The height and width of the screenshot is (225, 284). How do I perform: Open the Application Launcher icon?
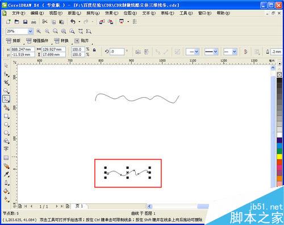pyautogui.click(x=122, y=22)
